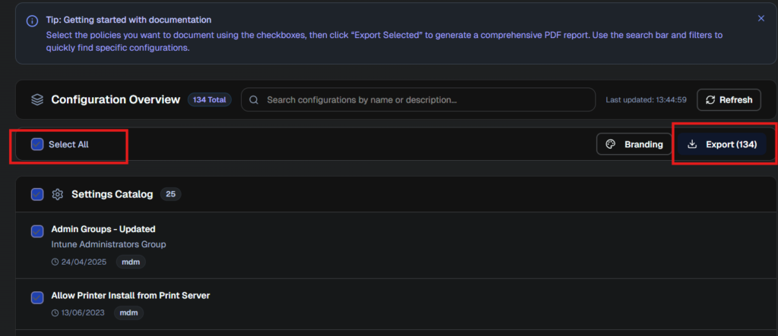Click the 25 count badge on Settings Catalog

[170, 194]
